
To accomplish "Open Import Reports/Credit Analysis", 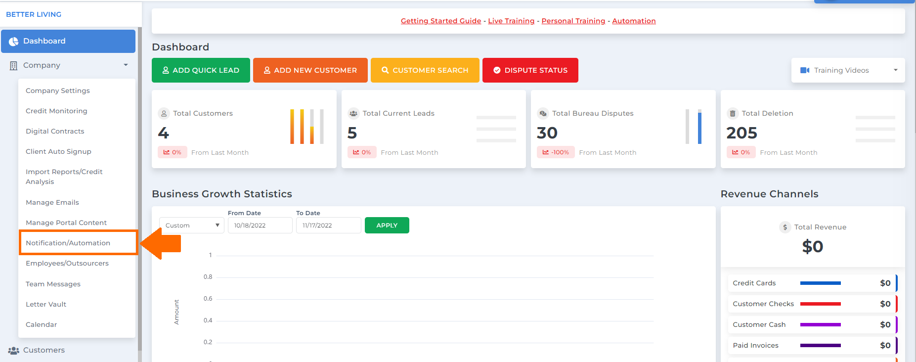I will (x=64, y=177).
